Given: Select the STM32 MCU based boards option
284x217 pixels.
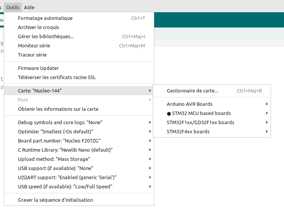Looking at the screenshot, I should 199,113.
